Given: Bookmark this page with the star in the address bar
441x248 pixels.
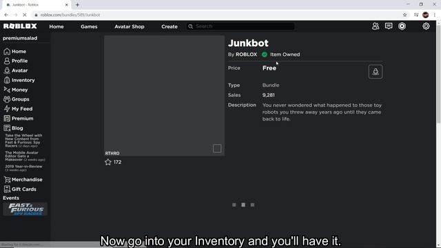Looking at the screenshot, I should (404, 15).
